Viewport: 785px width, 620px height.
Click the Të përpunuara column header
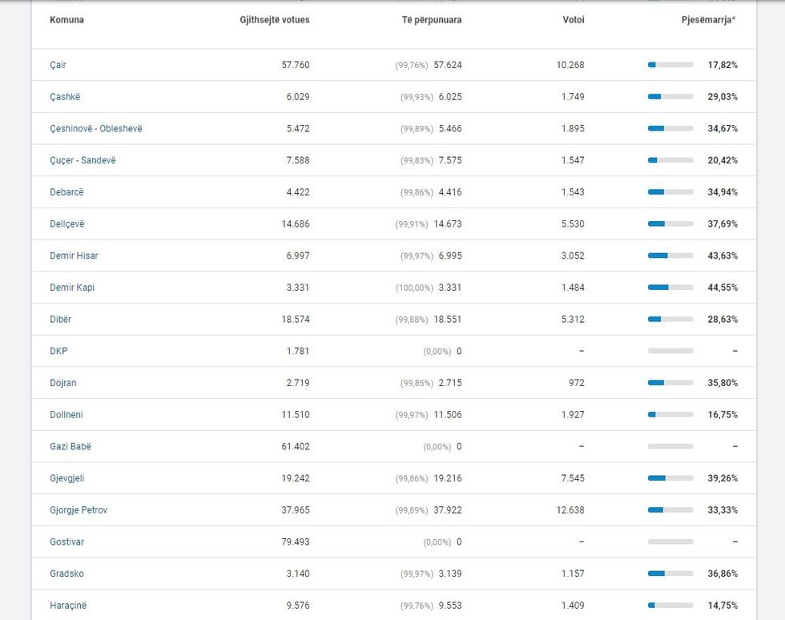(x=431, y=20)
